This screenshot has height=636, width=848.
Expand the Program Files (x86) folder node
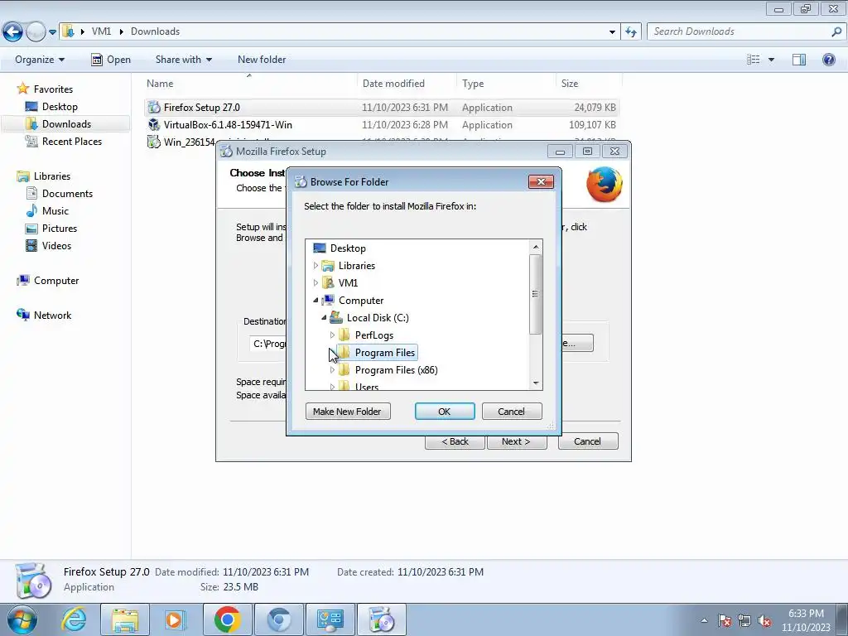332,370
